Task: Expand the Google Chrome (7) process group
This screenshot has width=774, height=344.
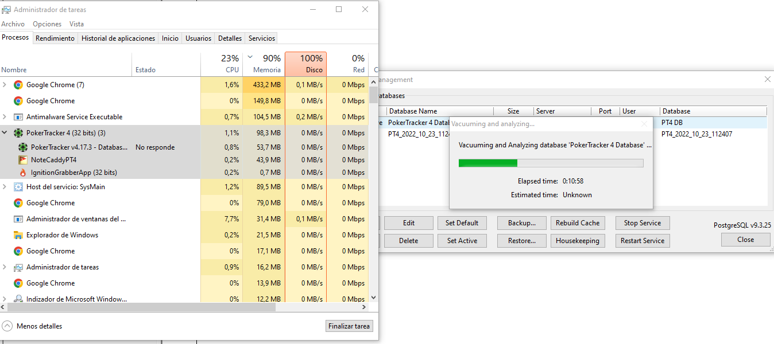Action: pos(5,85)
